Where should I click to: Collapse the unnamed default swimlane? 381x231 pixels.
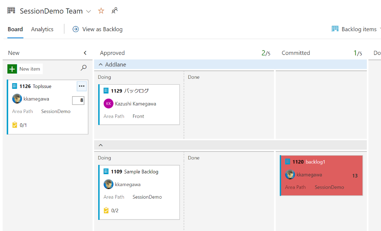tap(100, 145)
